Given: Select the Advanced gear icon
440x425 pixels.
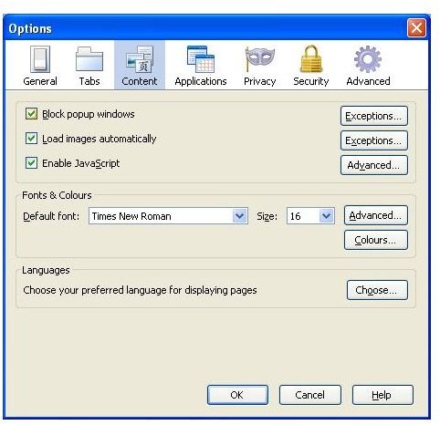Looking at the screenshot, I should click(x=368, y=59).
